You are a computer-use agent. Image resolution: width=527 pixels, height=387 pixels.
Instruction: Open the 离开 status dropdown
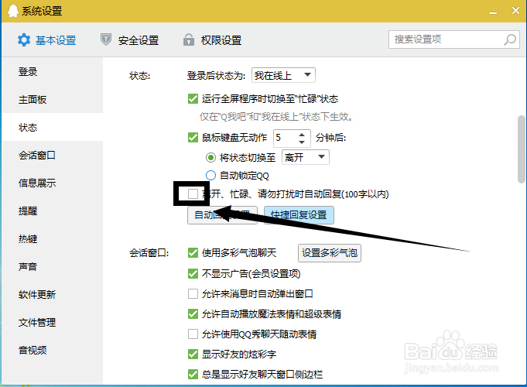click(305, 157)
